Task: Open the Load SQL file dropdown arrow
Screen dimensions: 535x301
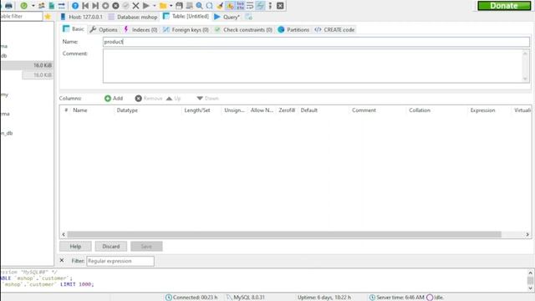Action: click(x=171, y=6)
